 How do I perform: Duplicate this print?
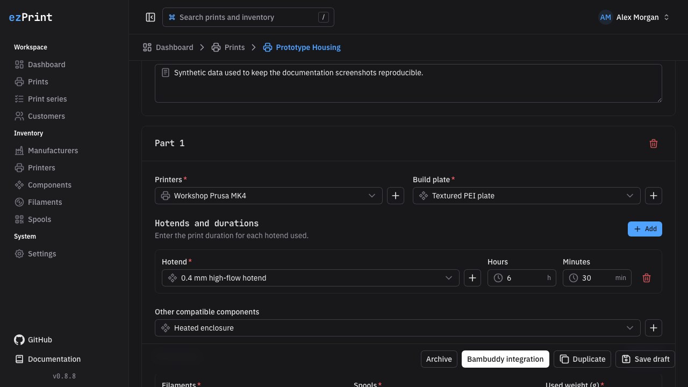pos(582,359)
